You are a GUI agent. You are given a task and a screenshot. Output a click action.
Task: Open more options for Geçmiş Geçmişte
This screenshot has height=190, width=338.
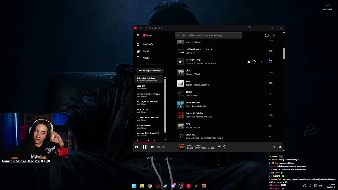pos(262,62)
